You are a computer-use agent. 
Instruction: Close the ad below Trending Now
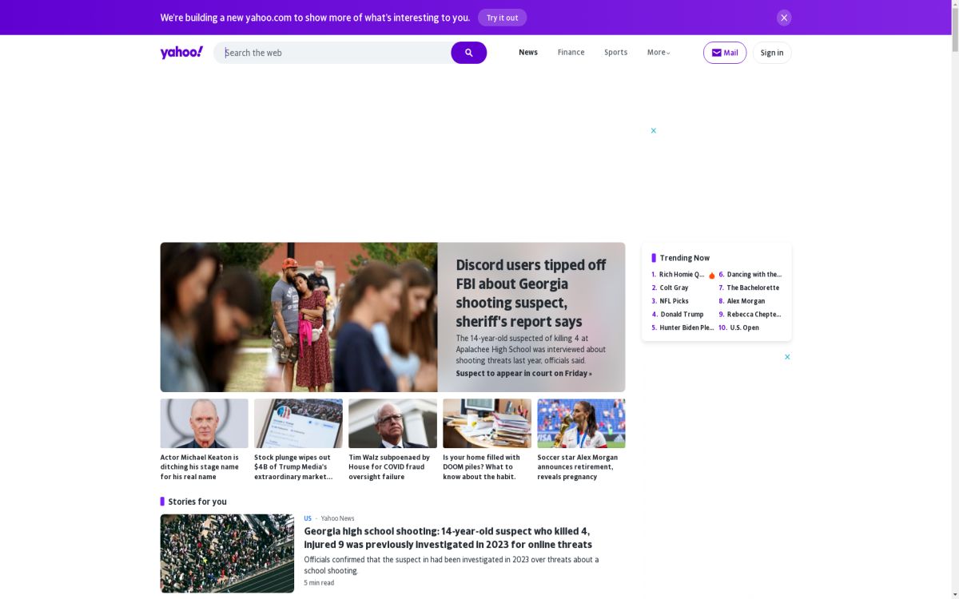[787, 357]
